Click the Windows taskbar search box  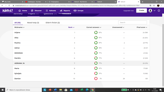point(23,90)
